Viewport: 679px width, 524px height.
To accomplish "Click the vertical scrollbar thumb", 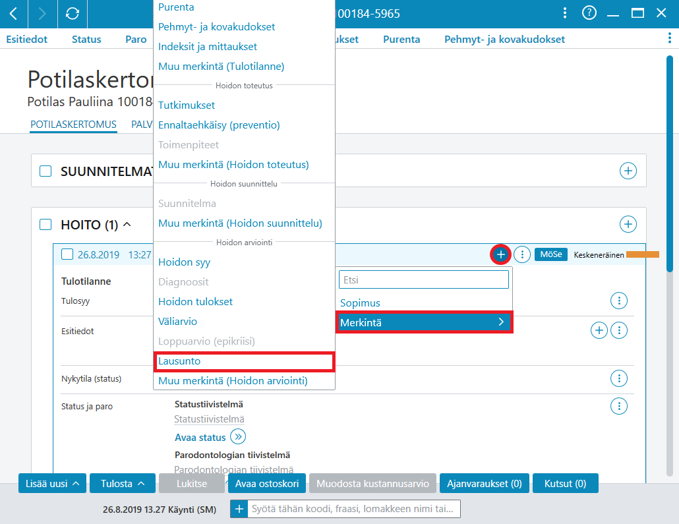I will click(x=670, y=165).
